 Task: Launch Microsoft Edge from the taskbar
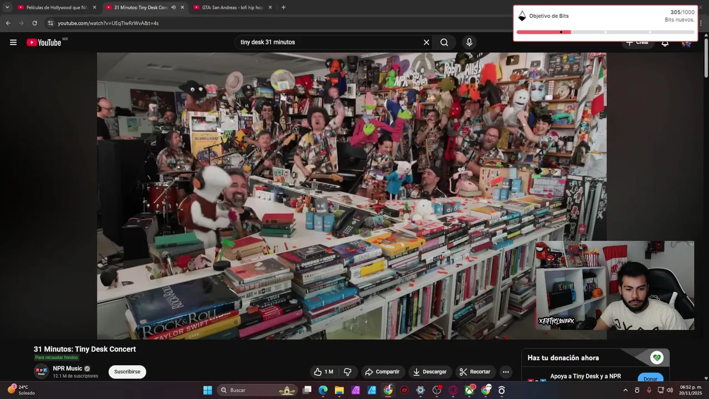tap(323, 390)
